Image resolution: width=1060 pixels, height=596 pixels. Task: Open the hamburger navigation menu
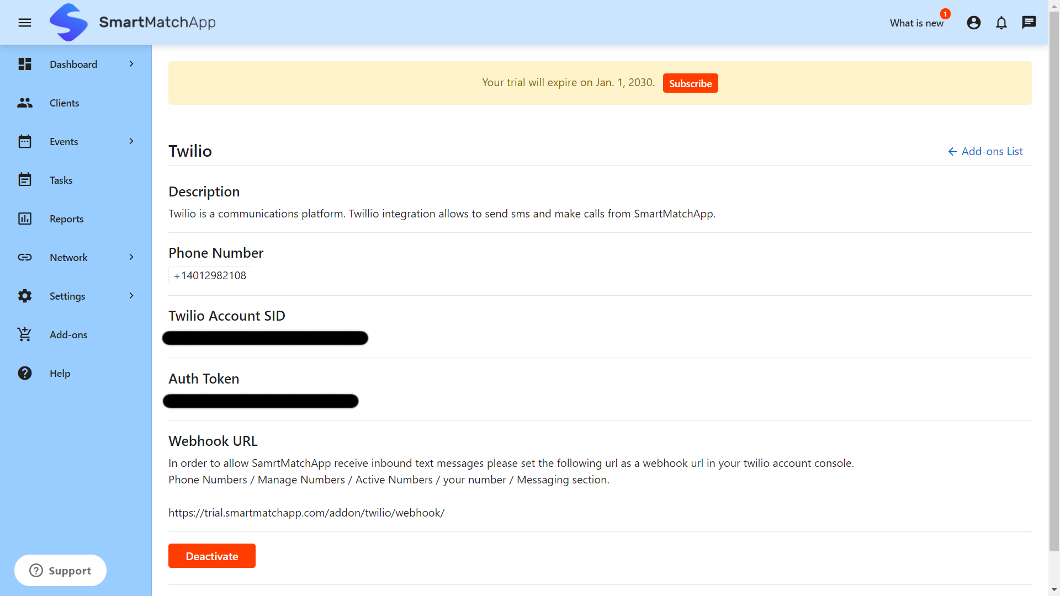tap(25, 23)
